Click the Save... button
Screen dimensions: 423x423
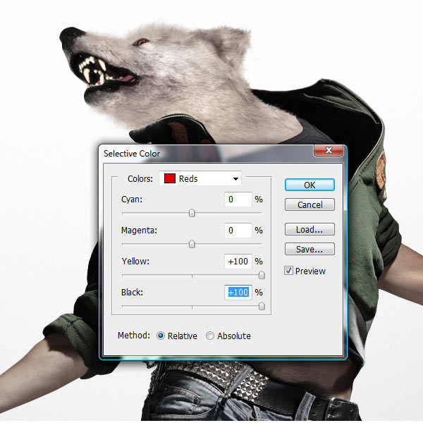pyautogui.click(x=309, y=249)
